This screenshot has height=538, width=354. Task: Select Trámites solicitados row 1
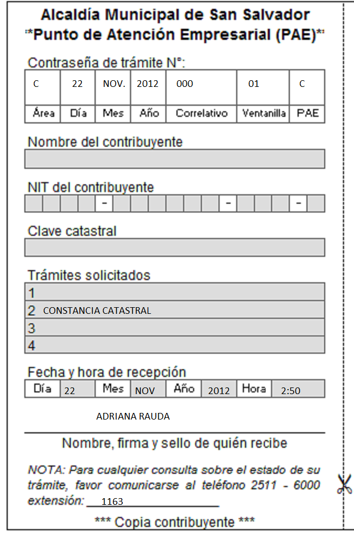point(175,292)
